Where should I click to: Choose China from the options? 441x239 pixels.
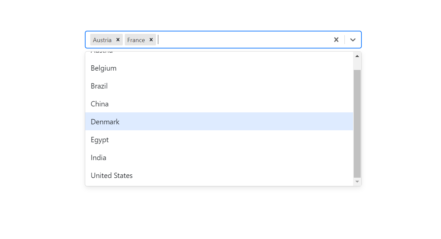point(100,104)
